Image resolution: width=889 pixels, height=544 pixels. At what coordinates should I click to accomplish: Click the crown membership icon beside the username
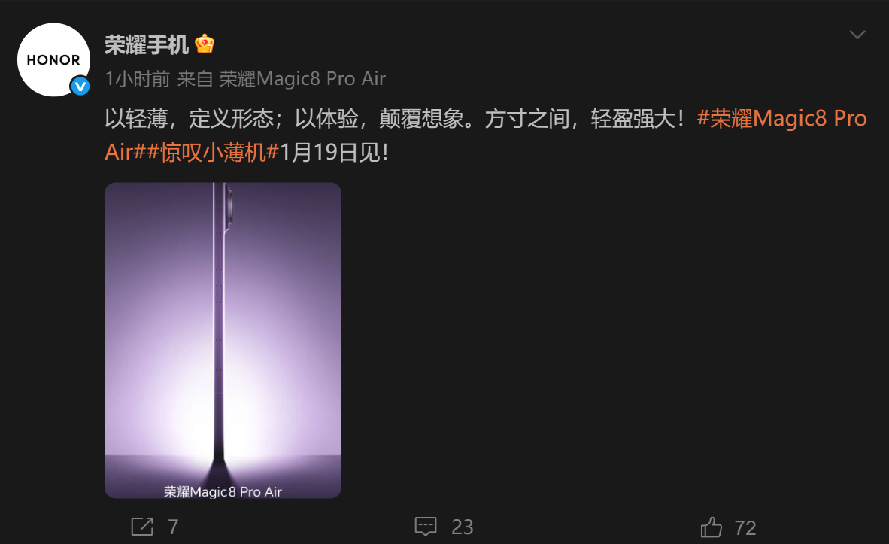click(x=204, y=44)
